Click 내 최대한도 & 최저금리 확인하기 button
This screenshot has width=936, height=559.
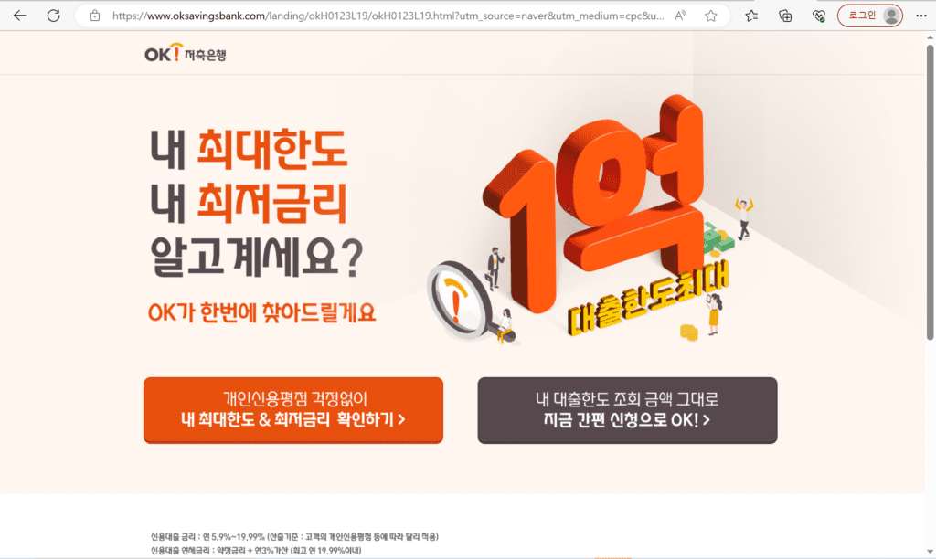293,410
